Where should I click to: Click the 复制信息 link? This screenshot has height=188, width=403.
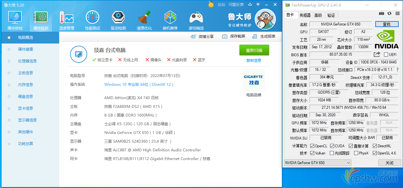click(254, 60)
